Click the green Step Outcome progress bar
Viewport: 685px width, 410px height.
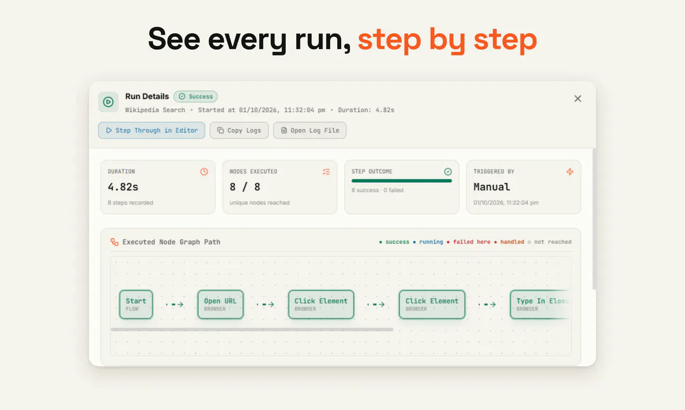click(402, 181)
